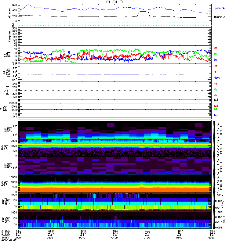Click the ESA electron spectrogram colorbar
The image size is (229, 244).
[214, 184]
